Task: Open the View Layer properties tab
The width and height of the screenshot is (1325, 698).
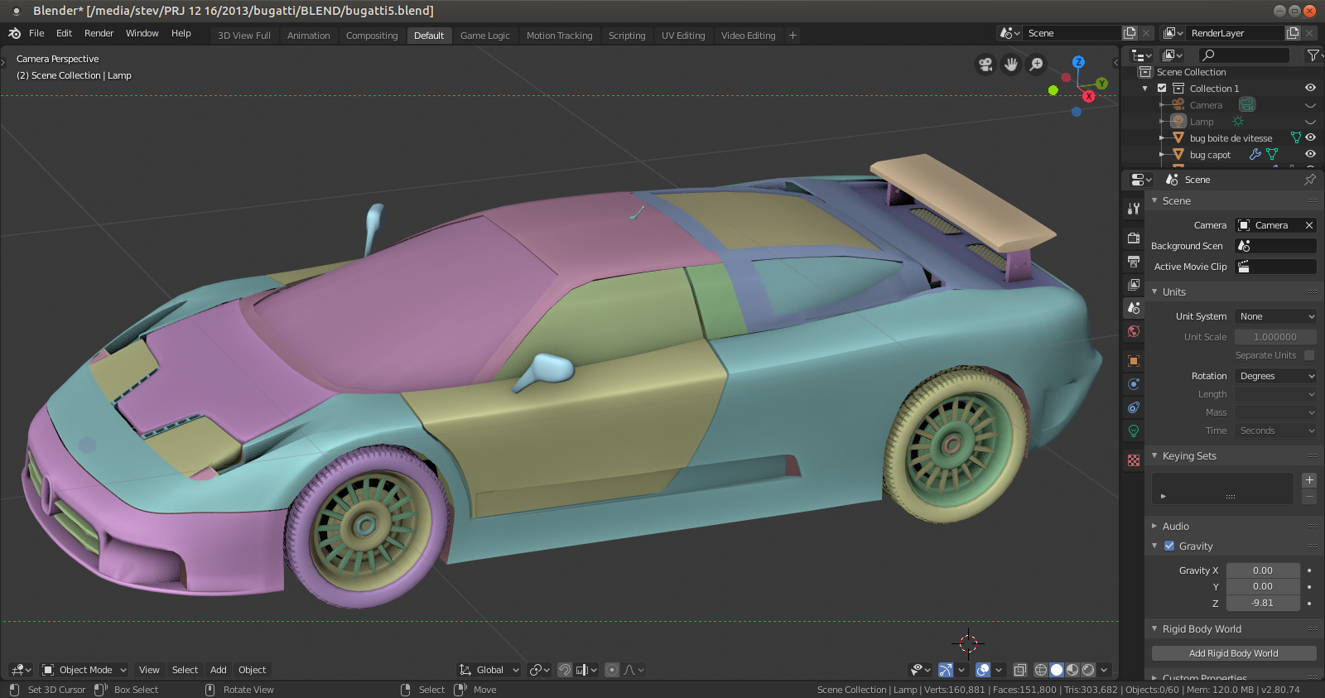Action: 1134,285
